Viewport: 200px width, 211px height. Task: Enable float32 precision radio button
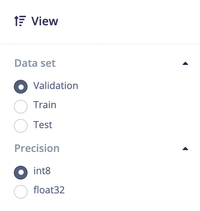21,192
